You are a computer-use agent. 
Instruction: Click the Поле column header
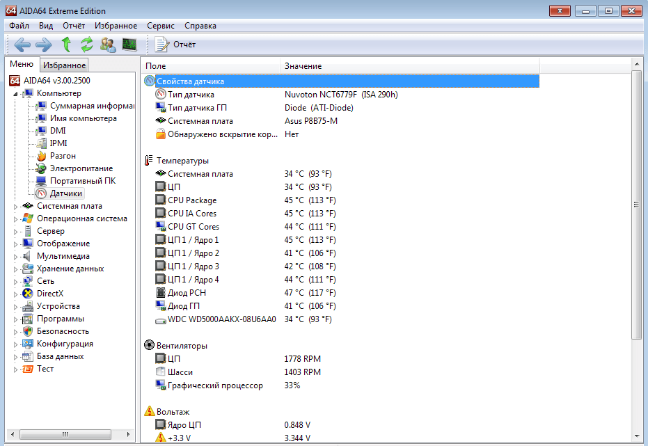click(211, 65)
